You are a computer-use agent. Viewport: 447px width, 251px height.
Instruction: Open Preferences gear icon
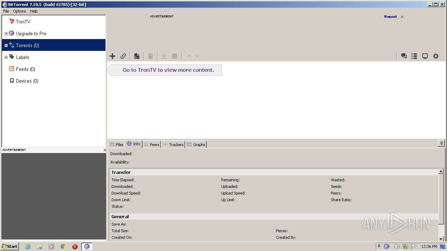tap(436, 56)
